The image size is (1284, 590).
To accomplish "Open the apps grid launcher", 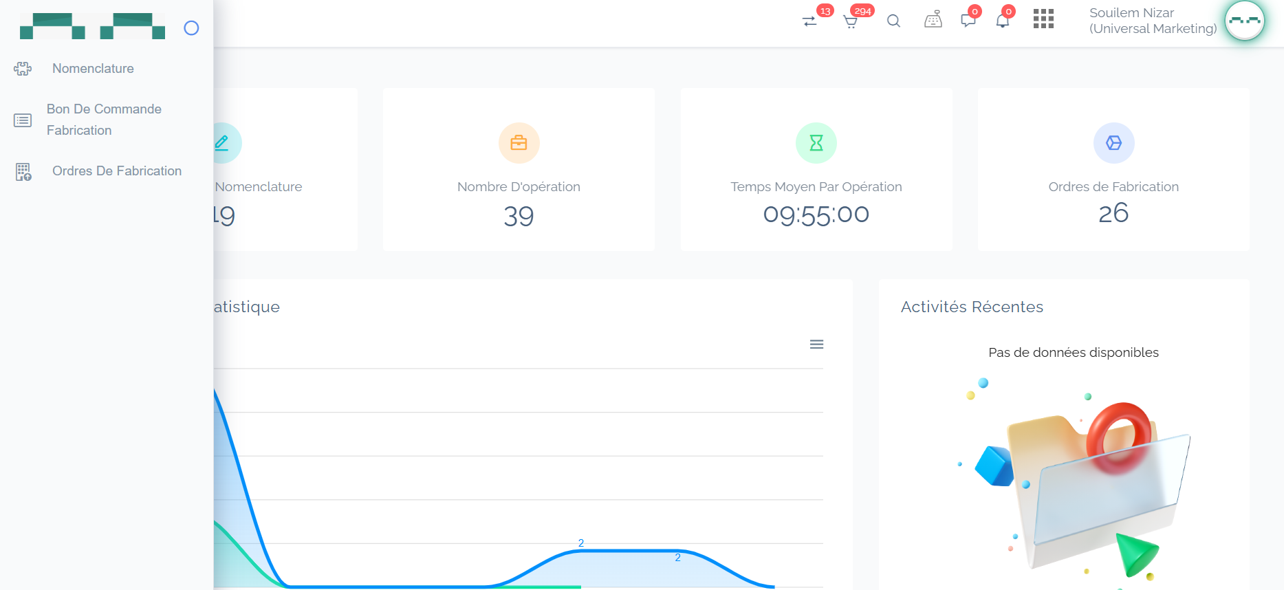I will click(1043, 19).
